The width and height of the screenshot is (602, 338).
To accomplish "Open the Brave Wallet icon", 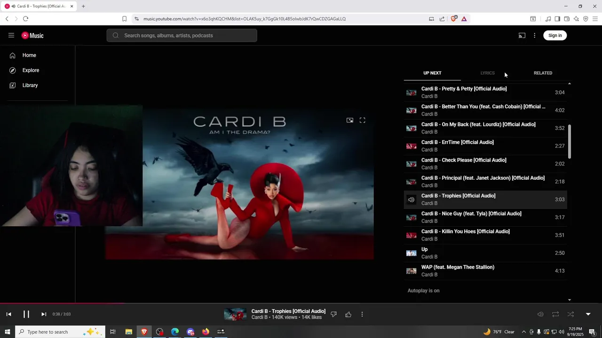I will 567,19.
